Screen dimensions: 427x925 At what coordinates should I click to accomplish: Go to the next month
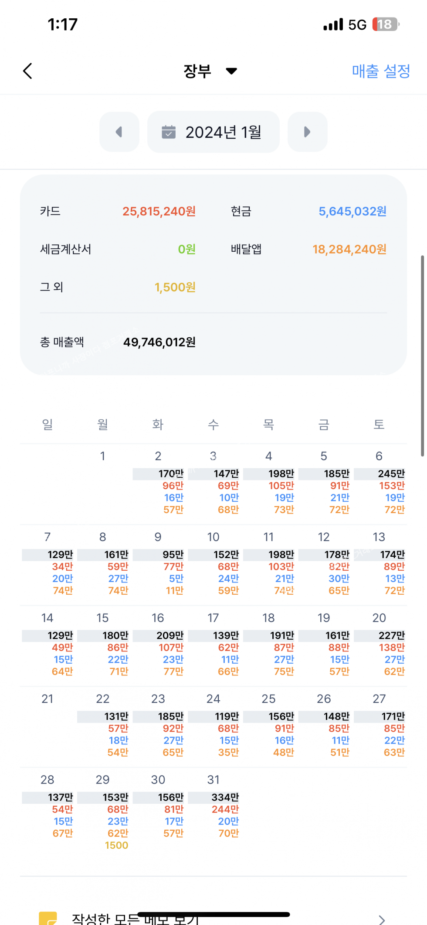[x=307, y=132]
